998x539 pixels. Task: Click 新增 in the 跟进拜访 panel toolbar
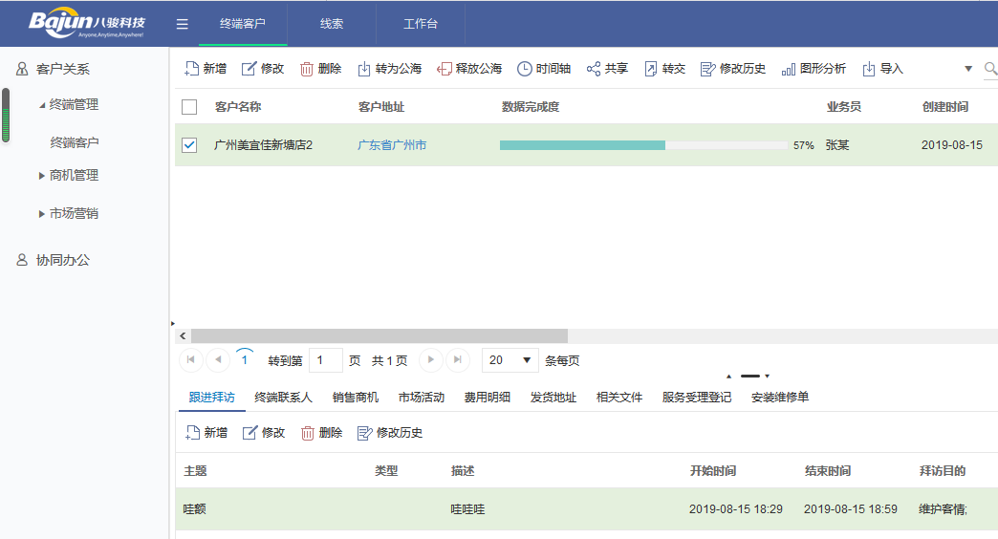point(206,433)
